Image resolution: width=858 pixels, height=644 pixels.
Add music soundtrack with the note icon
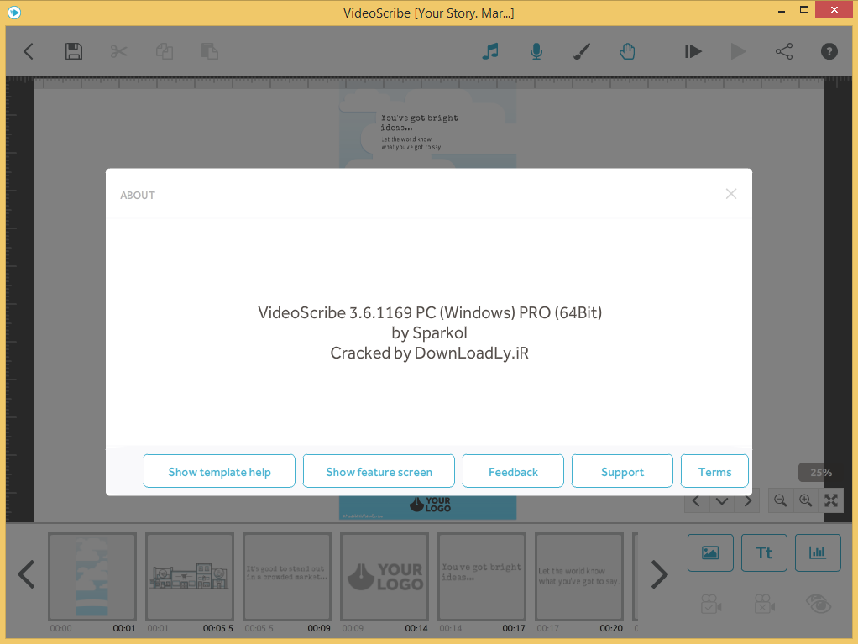[x=490, y=51]
